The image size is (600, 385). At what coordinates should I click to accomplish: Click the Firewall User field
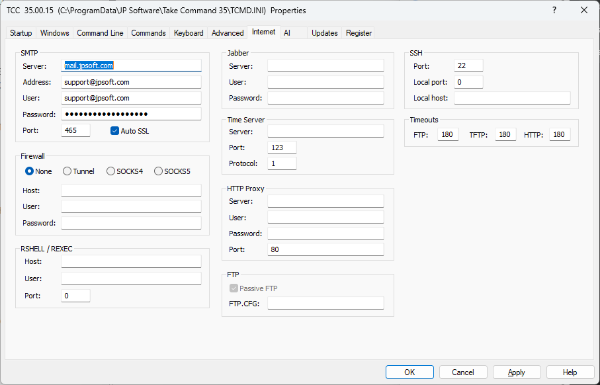coord(131,206)
